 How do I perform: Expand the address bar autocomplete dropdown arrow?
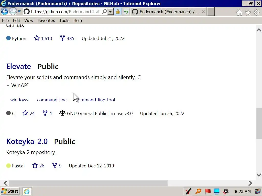pyautogui.click(x=110, y=12)
